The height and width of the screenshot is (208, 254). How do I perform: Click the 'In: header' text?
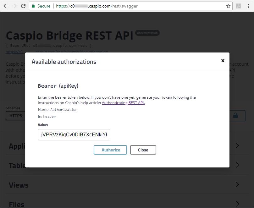coord(47,117)
